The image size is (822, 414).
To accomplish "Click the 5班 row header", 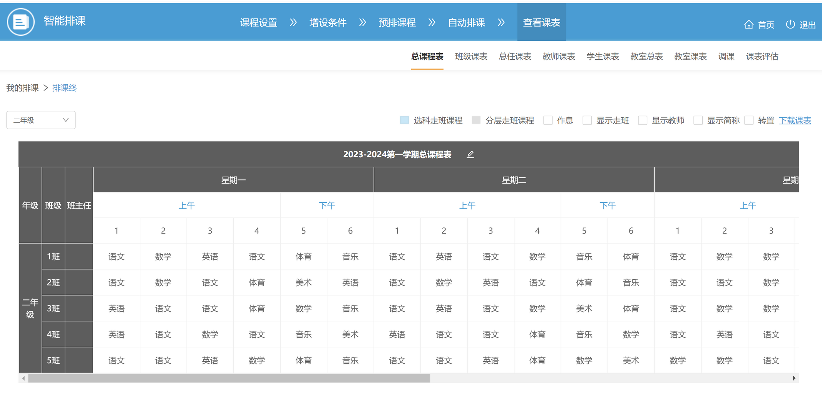I will pos(53,361).
